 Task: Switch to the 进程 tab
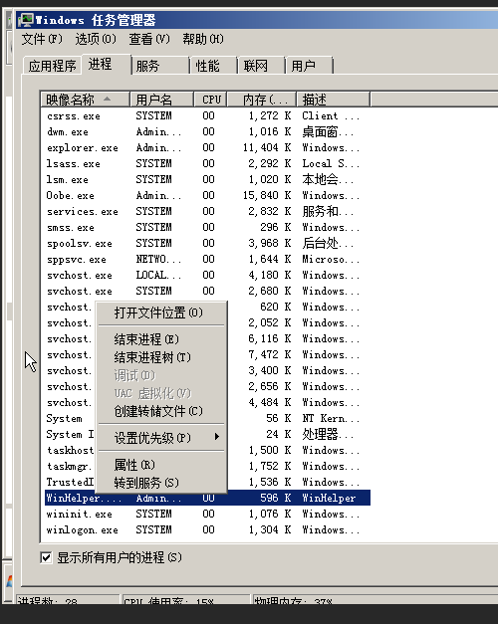pyautogui.click(x=106, y=64)
